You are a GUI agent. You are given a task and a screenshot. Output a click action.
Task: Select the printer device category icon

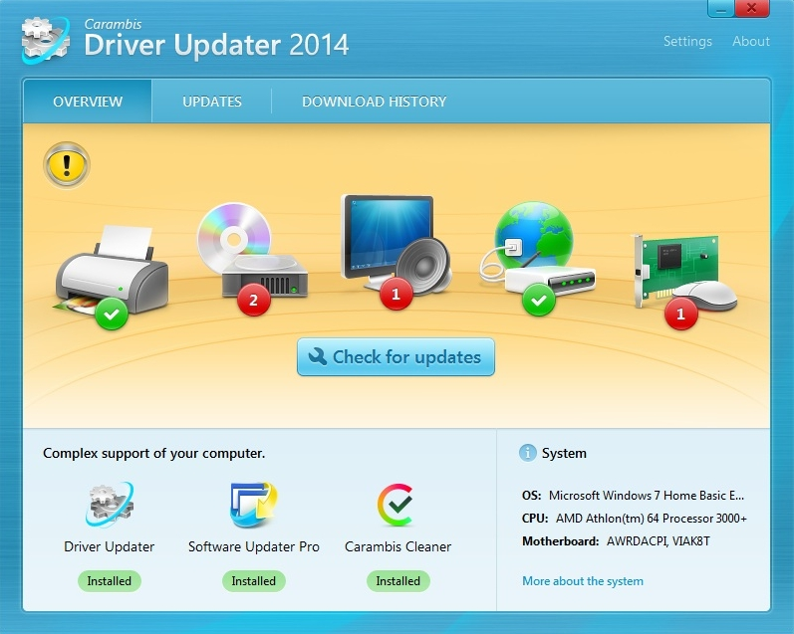(112, 271)
